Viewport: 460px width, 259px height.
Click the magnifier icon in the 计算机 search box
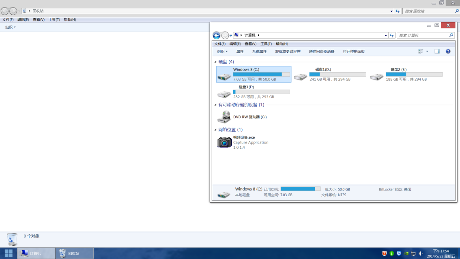point(451,35)
